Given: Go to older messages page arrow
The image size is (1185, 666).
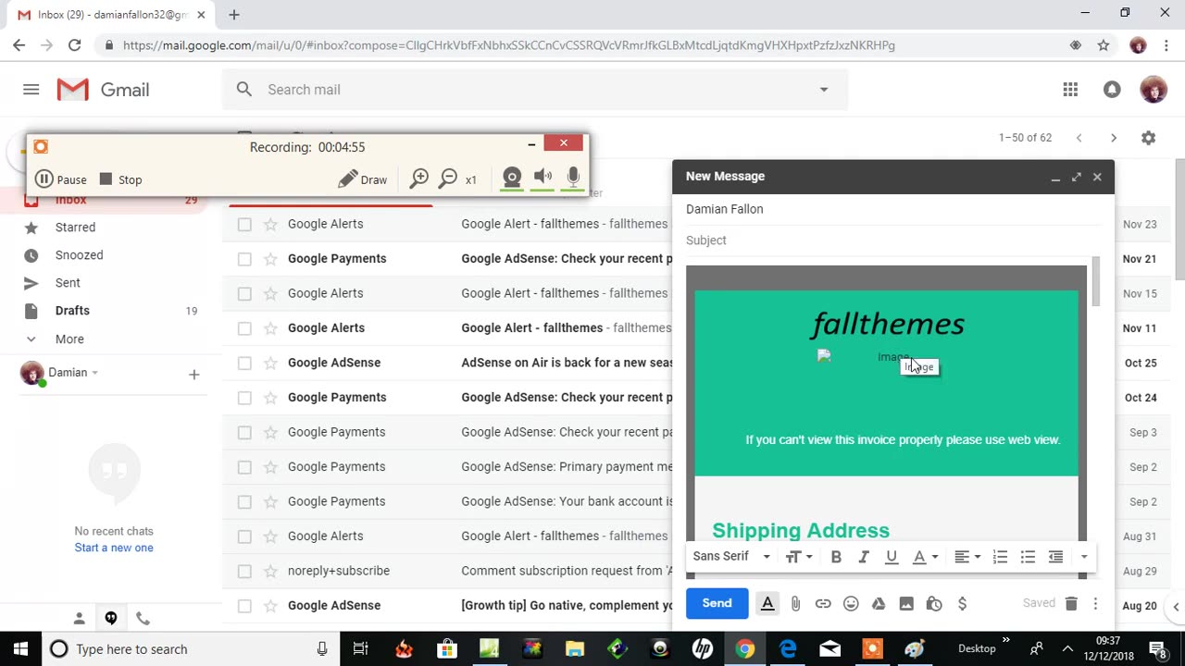Looking at the screenshot, I should (x=1114, y=138).
